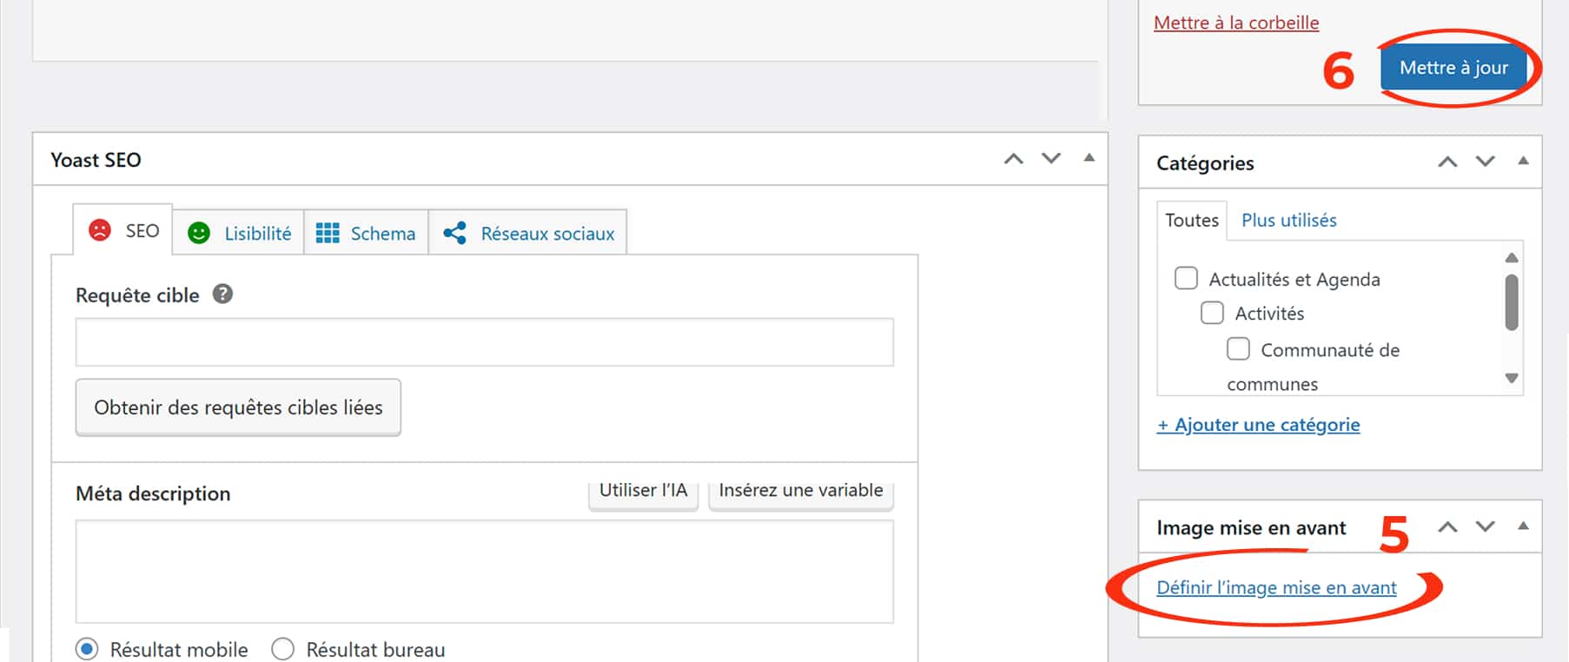The width and height of the screenshot is (1569, 662).
Task: Show the Plus utilisés categories tab
Action: [1288, 221]
